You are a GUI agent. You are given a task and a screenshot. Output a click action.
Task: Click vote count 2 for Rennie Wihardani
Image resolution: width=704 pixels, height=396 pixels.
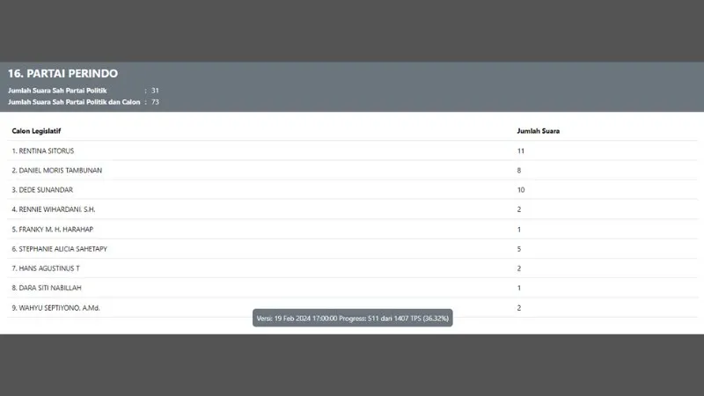point(519,209)
